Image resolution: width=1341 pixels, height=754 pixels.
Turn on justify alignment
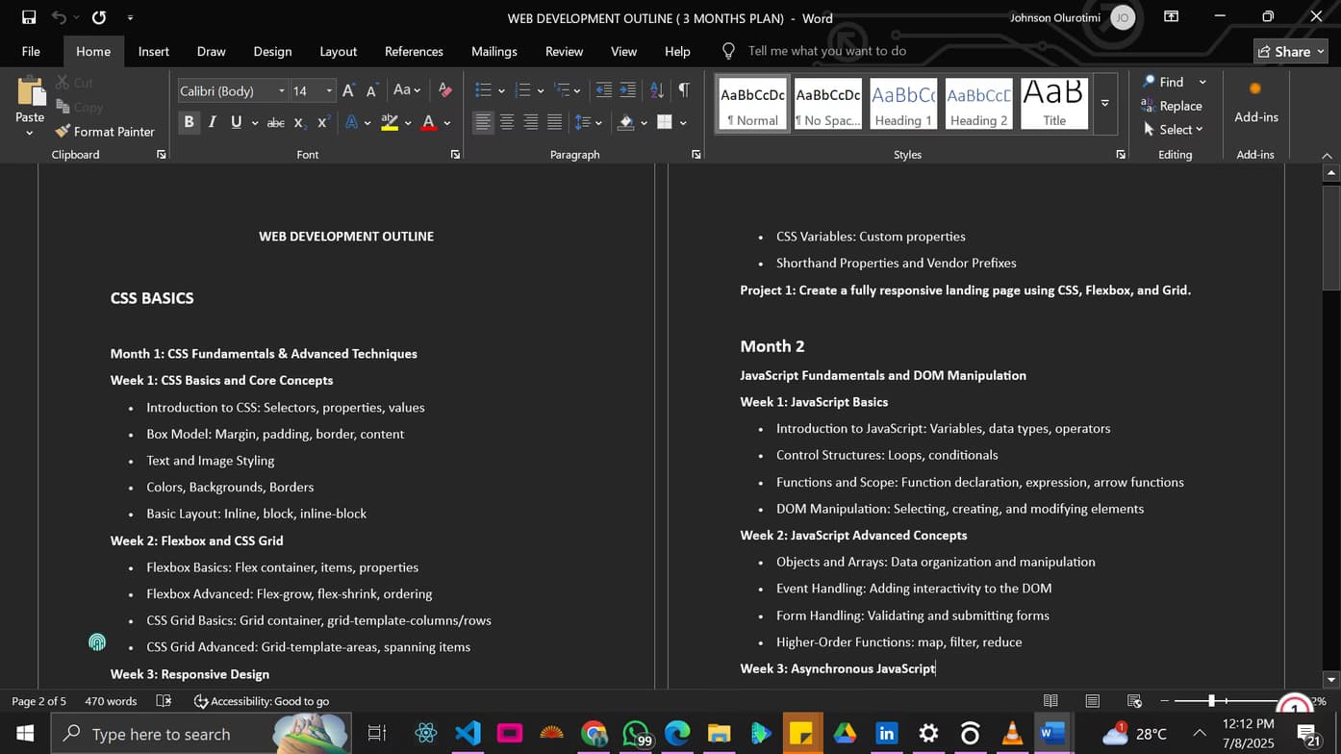tap(554, 122)
